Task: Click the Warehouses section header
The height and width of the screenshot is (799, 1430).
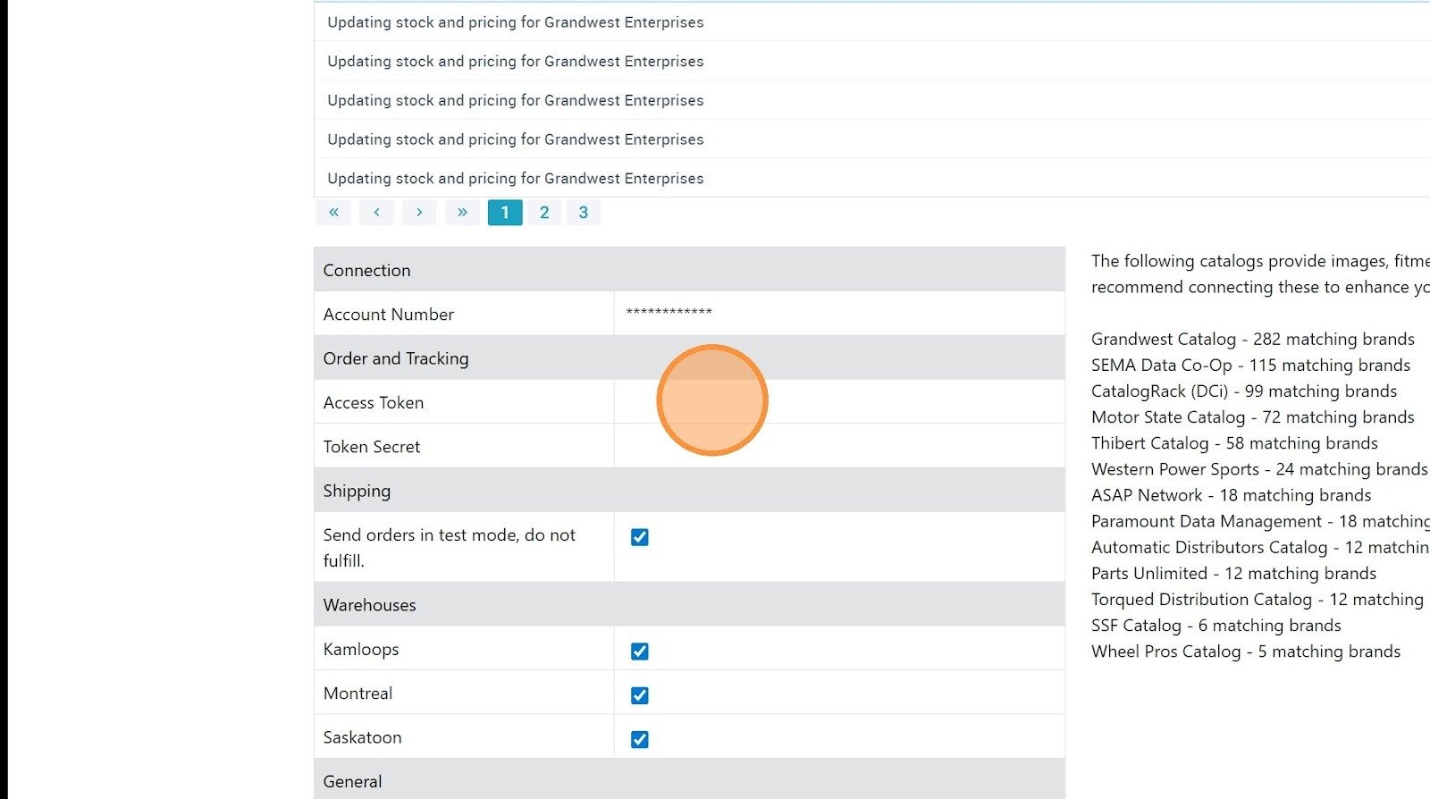Action: click(689, 605)
